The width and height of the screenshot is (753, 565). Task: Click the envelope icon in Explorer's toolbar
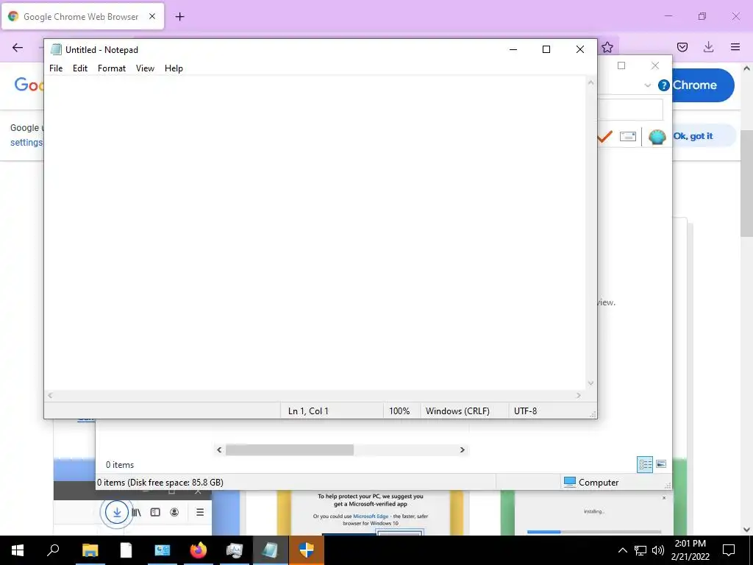tap(628, 136)
